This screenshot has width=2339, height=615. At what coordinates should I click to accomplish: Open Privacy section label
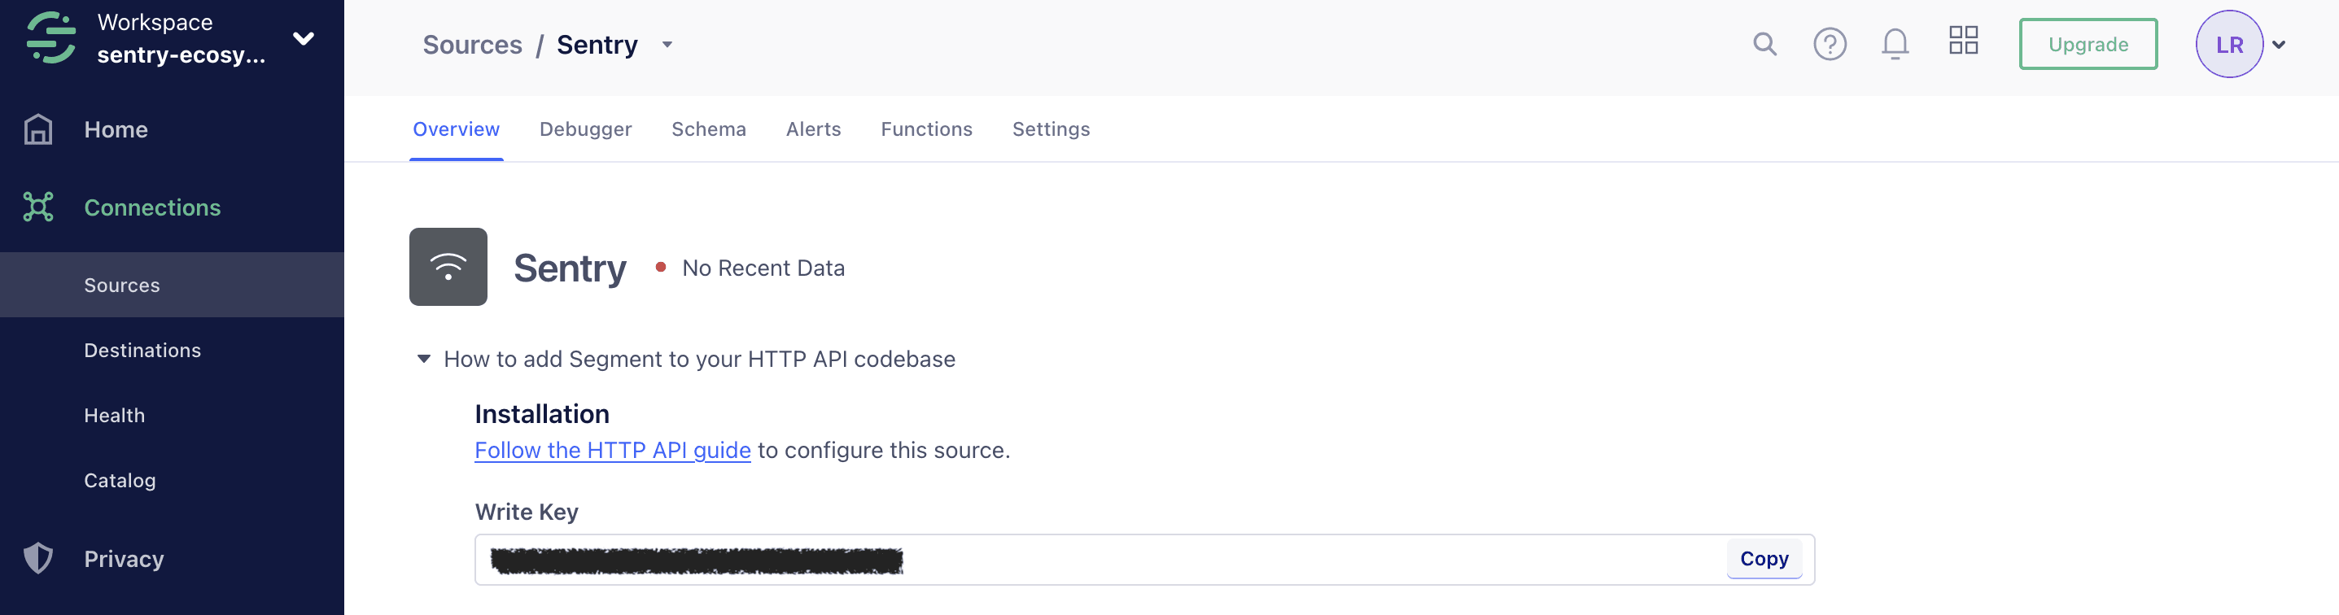[x=125, y=559]
